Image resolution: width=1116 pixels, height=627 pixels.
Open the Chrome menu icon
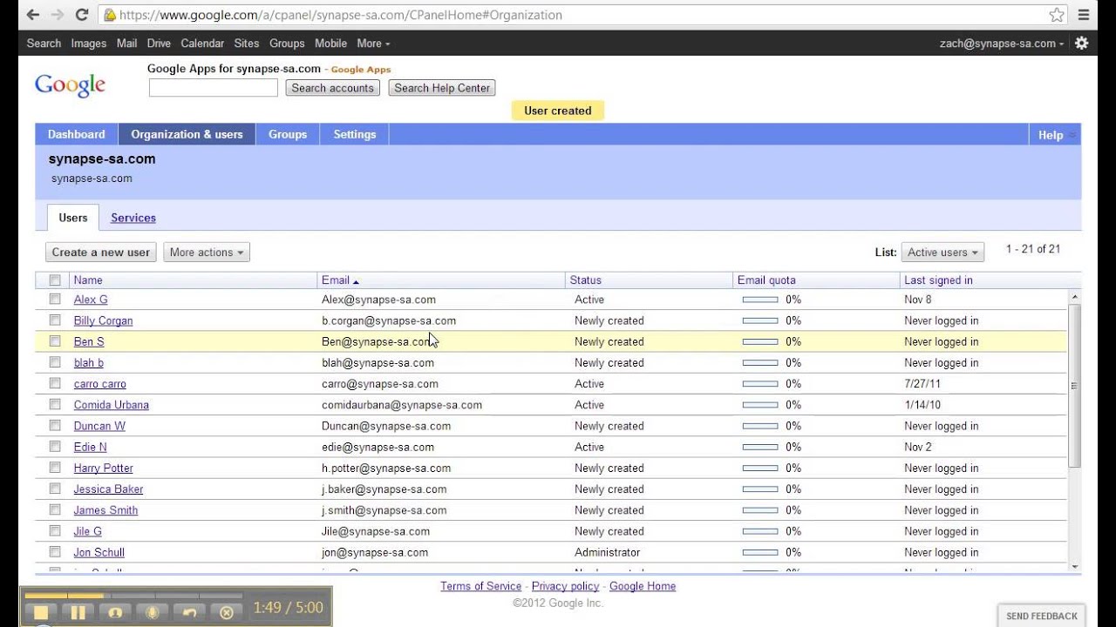1084,15
